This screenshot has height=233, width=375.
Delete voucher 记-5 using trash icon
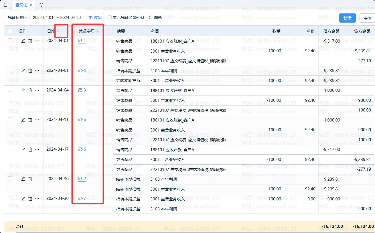click(30, 150)
